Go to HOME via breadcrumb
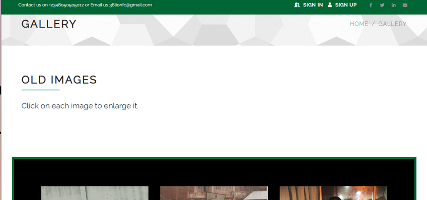 pyautogui.click(x=359, y=24)
